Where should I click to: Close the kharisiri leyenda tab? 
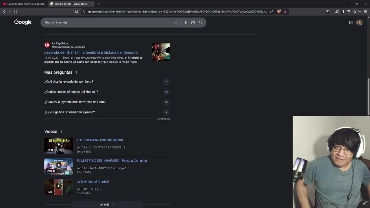pyautogui.click(x=92, y=4)
